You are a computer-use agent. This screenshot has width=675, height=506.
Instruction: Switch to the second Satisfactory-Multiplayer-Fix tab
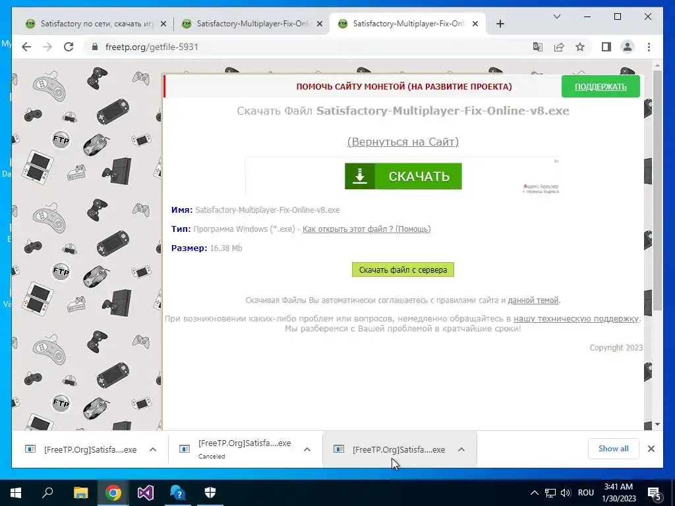(252, 24)
